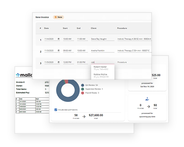
Task: Click the 01:00 PM end time
Action: [x=82, y=62]
